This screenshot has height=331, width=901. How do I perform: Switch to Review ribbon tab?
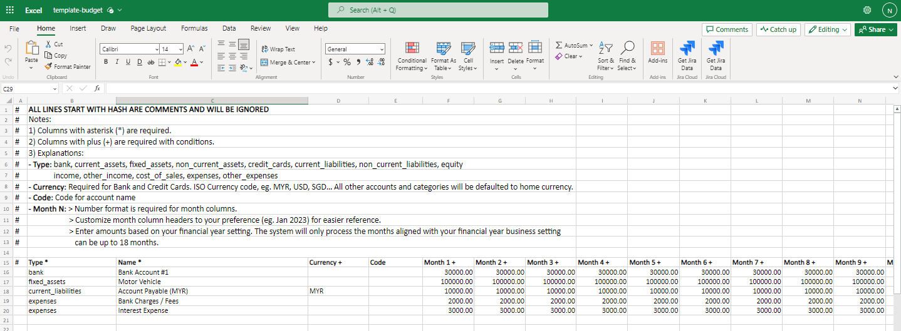click(261, 29)
